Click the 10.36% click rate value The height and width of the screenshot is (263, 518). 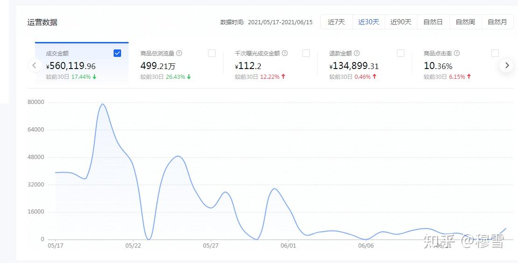438,66
